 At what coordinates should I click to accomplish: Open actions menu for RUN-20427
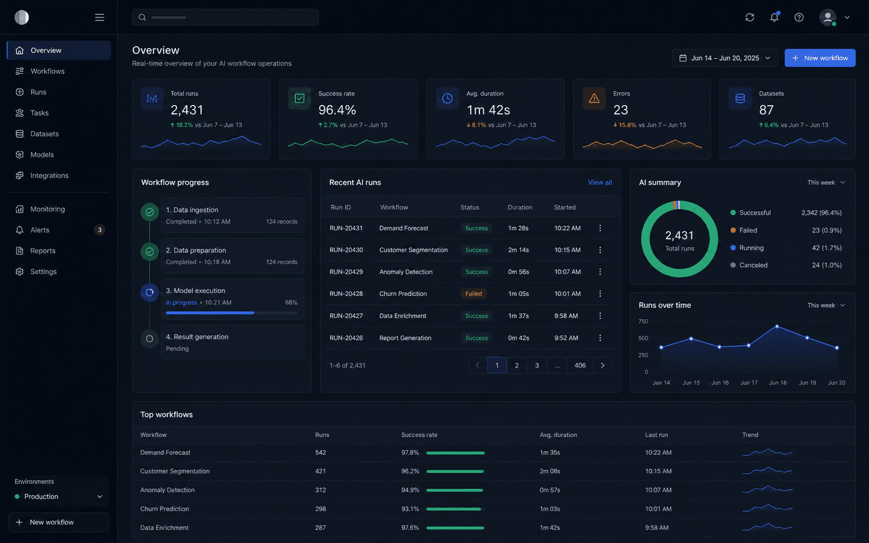[x=600, y=316]
